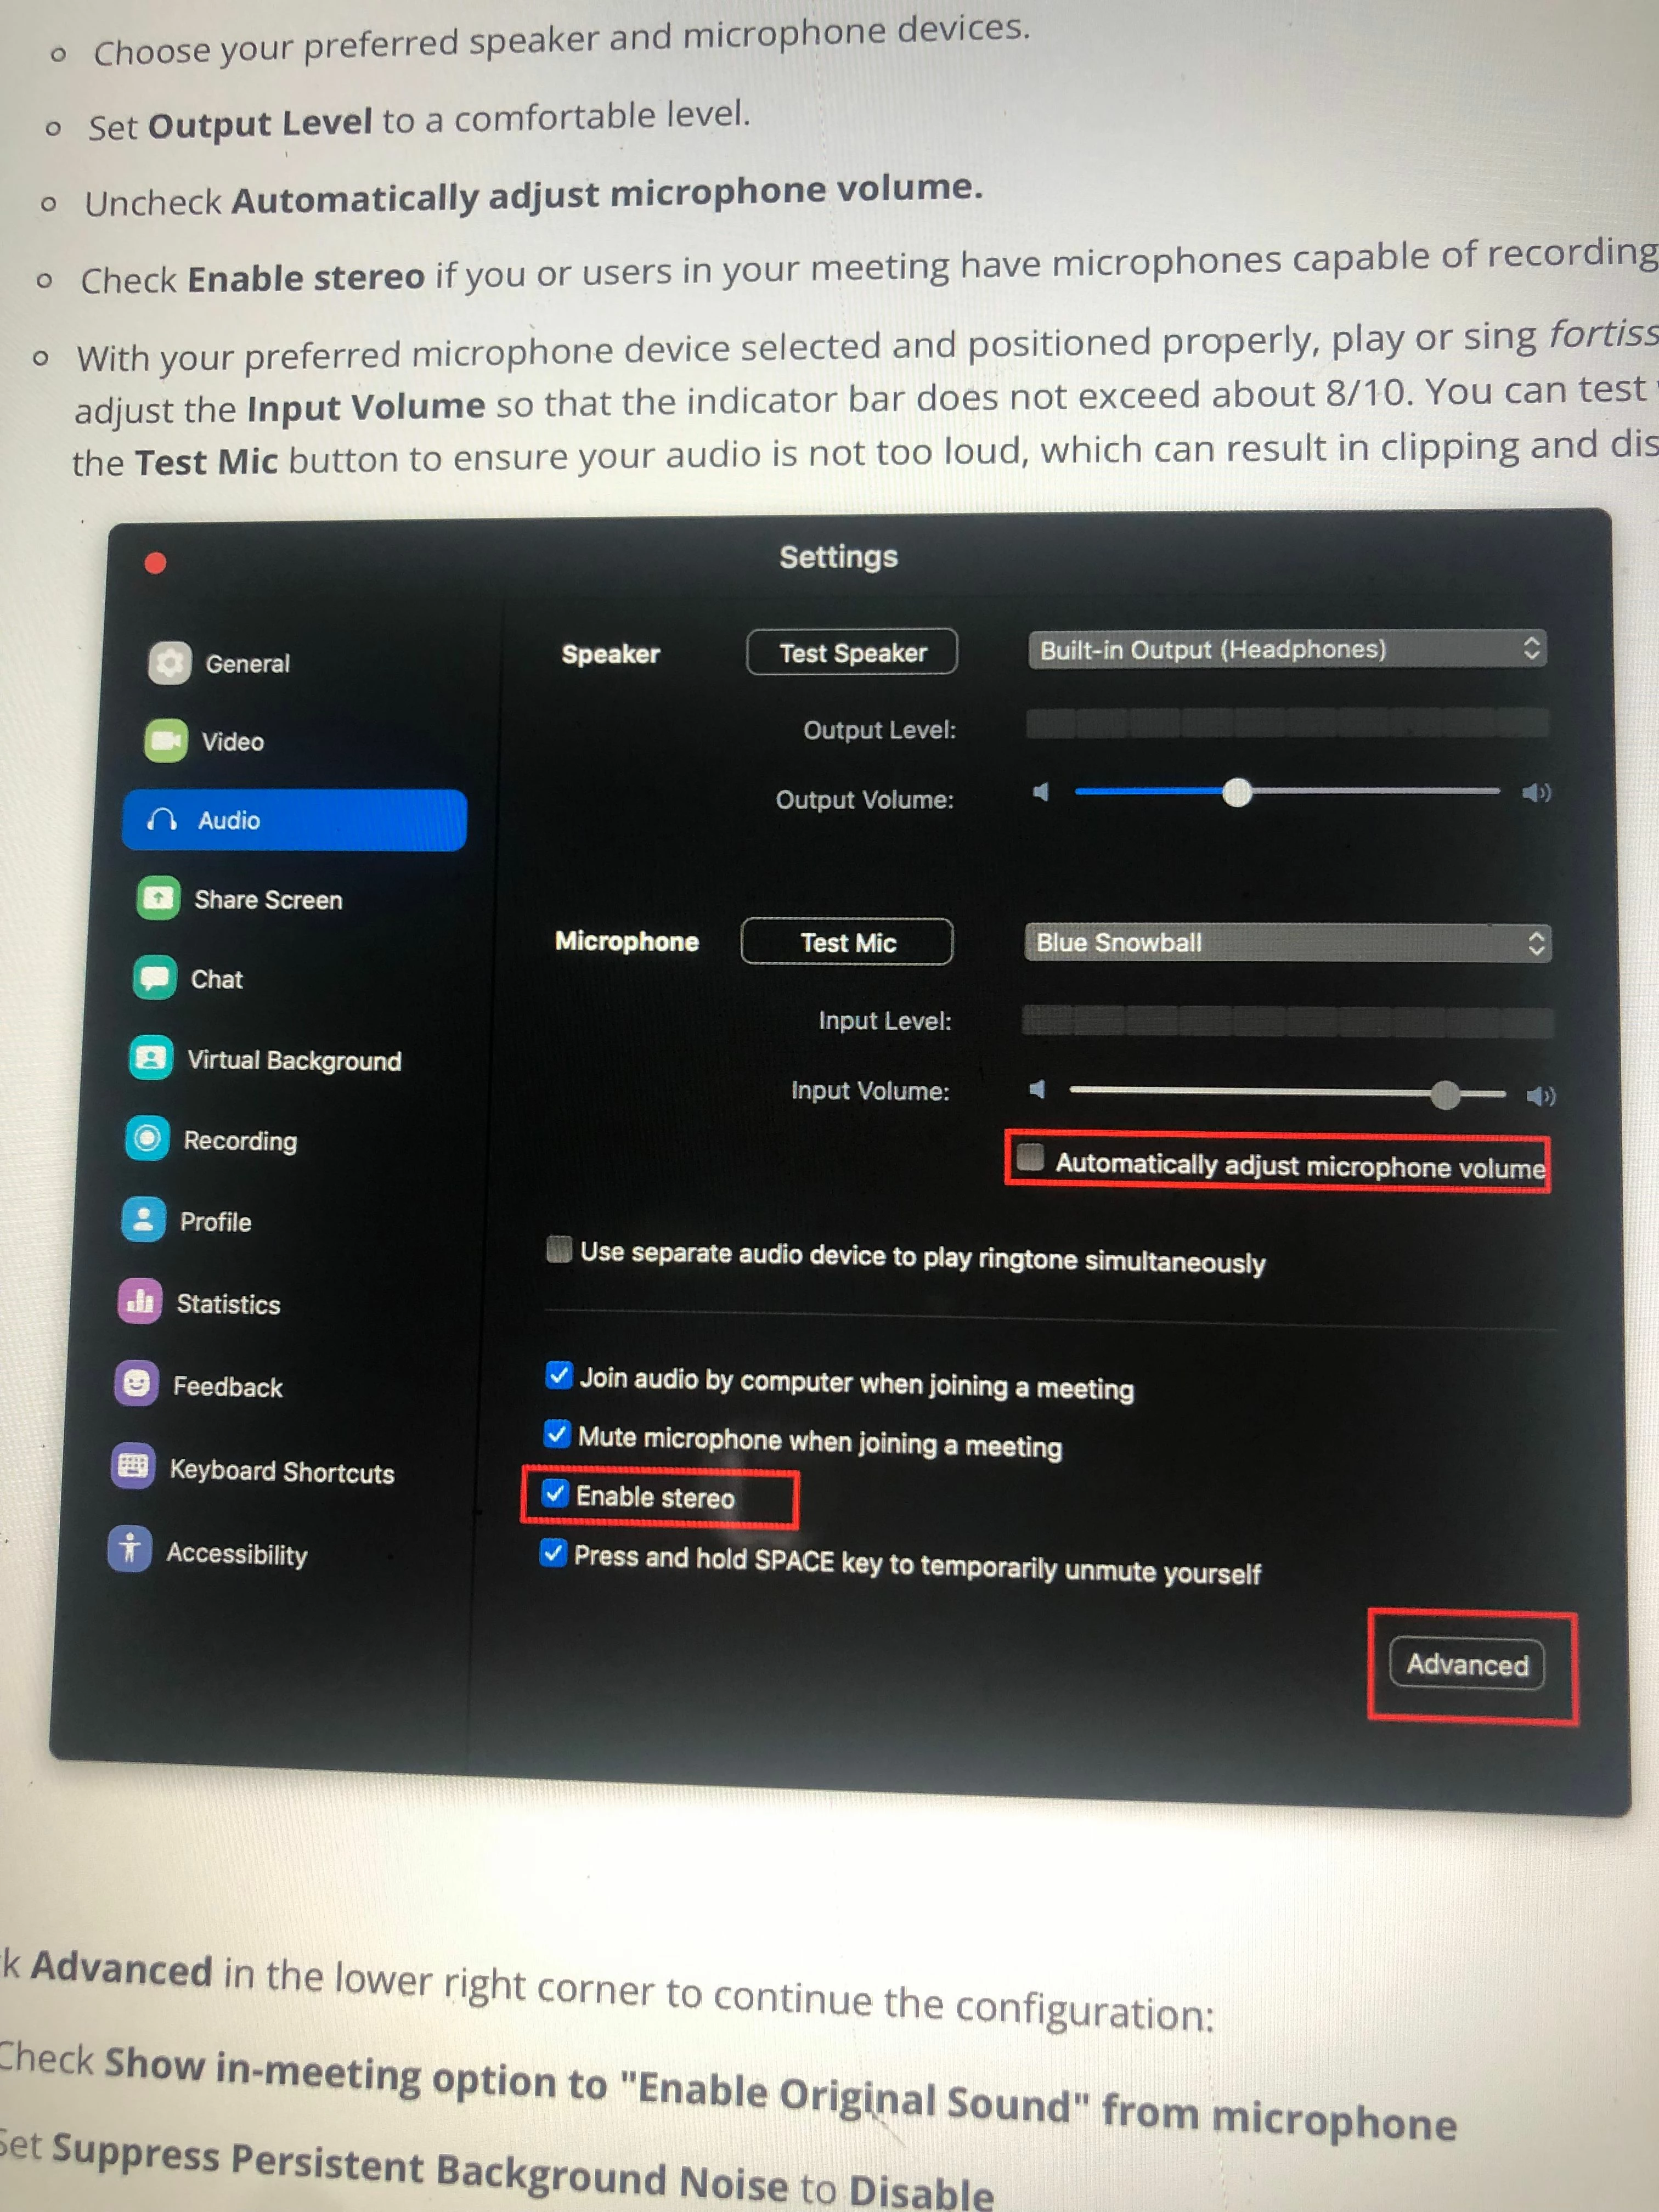Enable Automatically adjust microphone volume checkbox
The height and width of the screenshot is (2212, 1659).
point(1030,1158)
